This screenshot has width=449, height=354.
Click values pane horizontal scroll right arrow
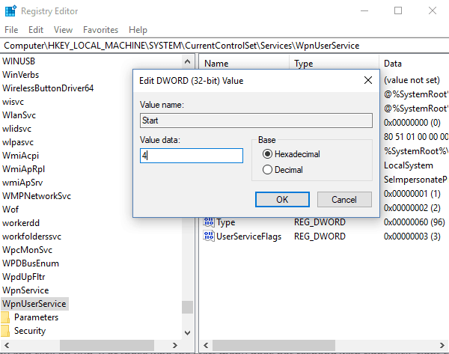pos(442,345)
